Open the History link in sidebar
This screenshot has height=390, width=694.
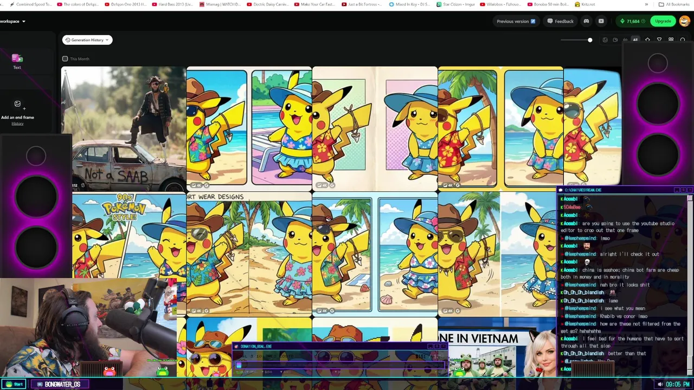coord(17,123)
